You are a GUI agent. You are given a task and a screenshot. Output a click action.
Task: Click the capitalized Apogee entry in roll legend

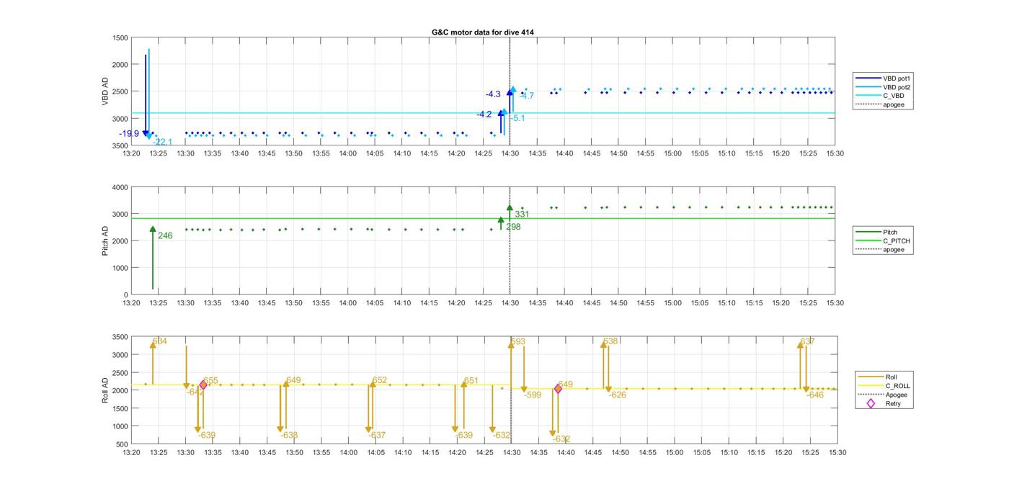click(884, 395)
